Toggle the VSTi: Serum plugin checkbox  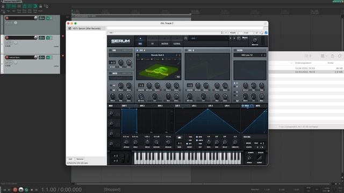coord(70,28)
